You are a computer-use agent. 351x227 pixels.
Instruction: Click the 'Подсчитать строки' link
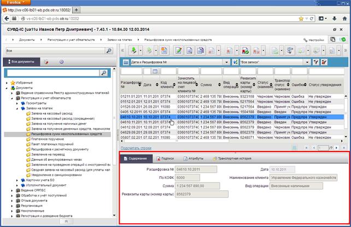click(x=136, y=148)
